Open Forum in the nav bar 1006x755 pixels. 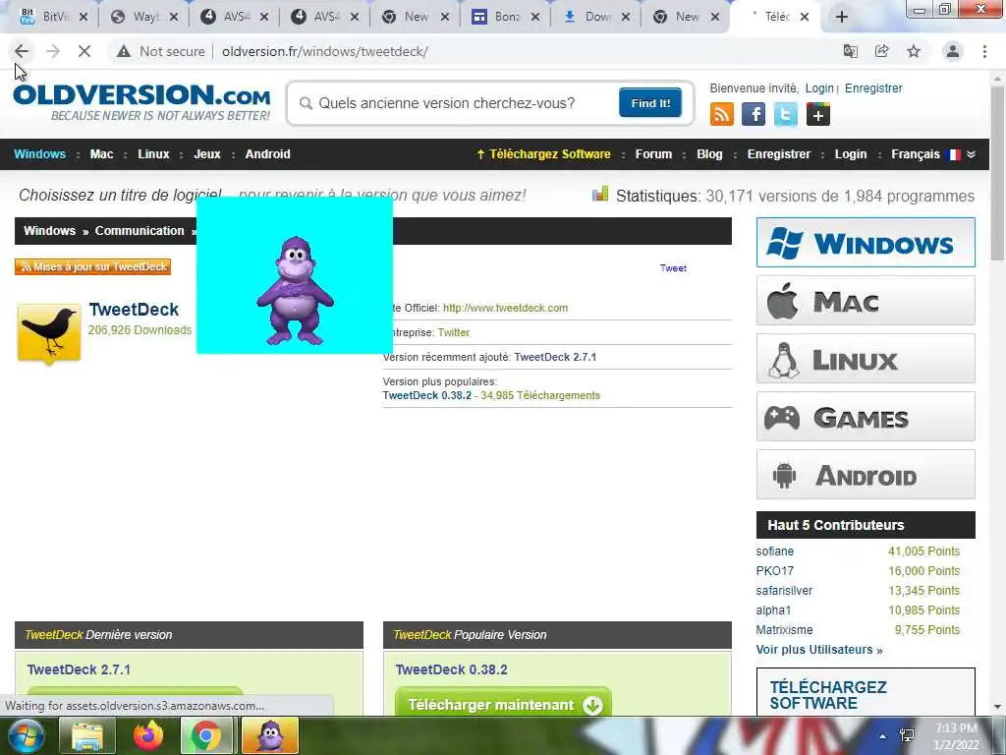pyautogui.click(x=653, y=154)
